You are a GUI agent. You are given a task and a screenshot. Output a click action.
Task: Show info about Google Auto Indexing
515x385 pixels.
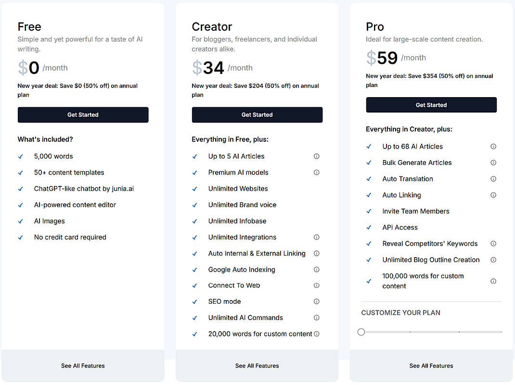(316, 270)
